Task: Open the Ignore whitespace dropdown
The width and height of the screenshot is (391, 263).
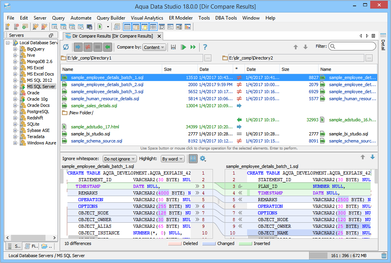Action: coord(120,159)
